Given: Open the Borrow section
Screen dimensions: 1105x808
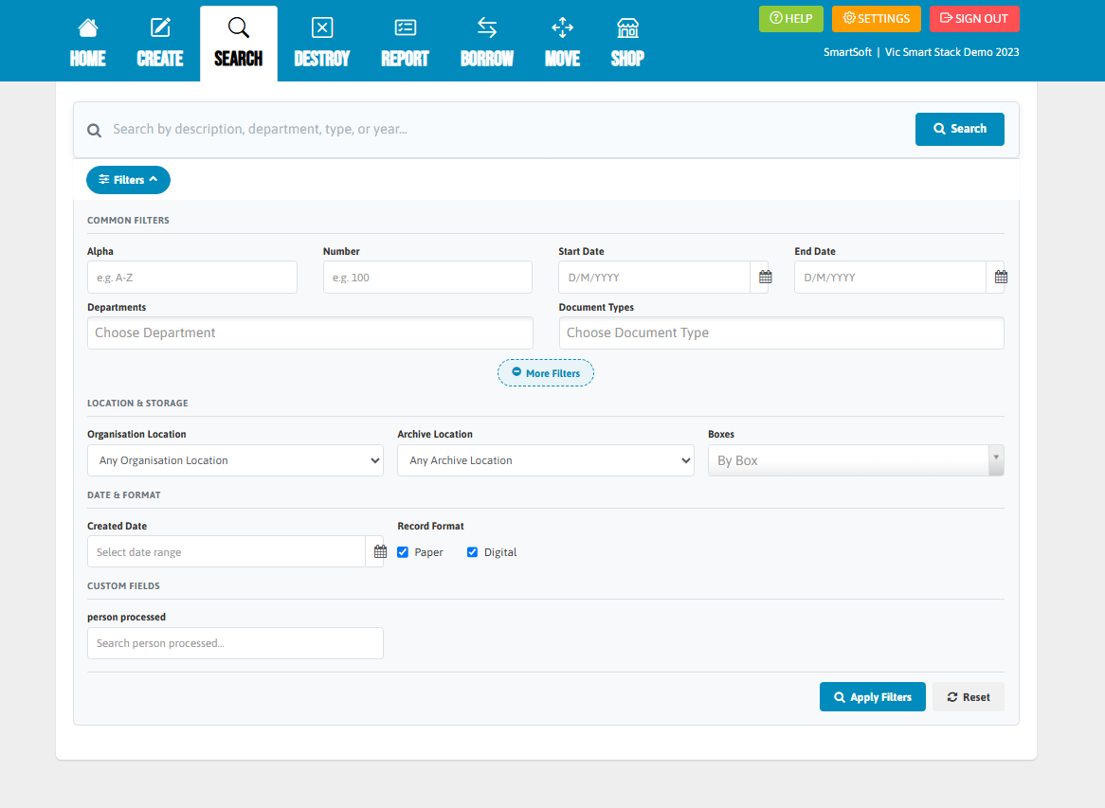Looking at the screenshot, I should [x=487, y=43].
